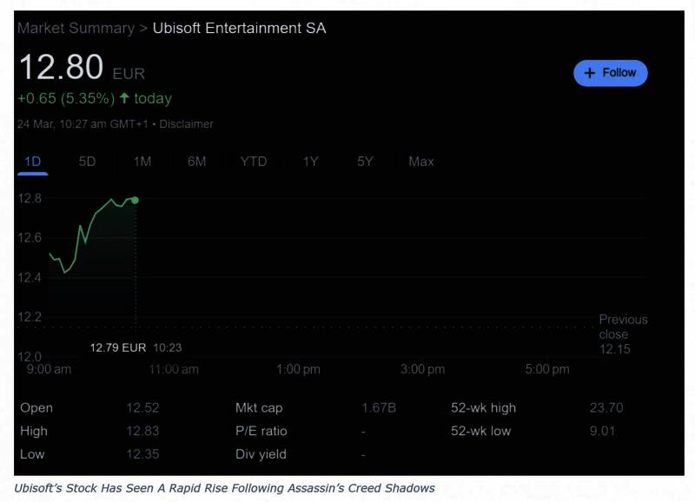Viewport: 695px width, 502px height.
Task: Click the Follow button
Action: [x=610, y=73]
